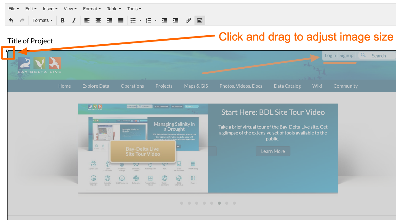401x220 pixels.
Task: Expand numbered list style dropdown arrow
Action: (x=156, y=20)
